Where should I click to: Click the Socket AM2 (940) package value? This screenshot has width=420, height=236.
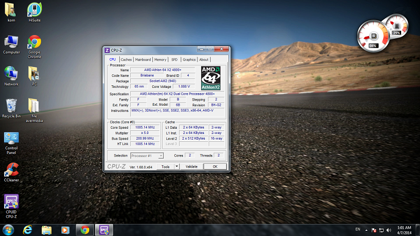coord(163,81)
